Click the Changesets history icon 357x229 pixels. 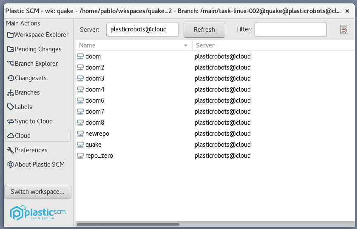pos(11,78)
